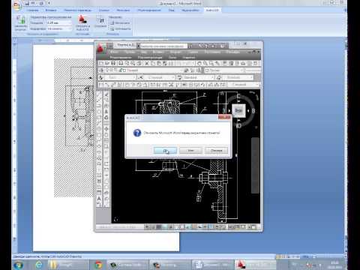
Task: Open the Параметризация menu in AutoCAD
Action: (149, 57)
